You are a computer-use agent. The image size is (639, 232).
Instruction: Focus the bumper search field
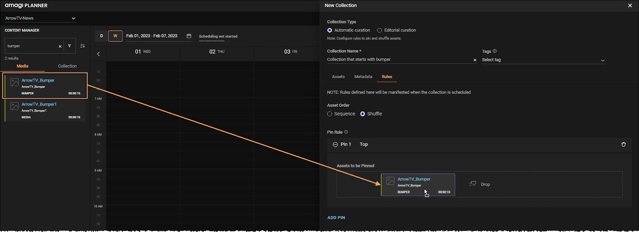[x=32, y=46]
